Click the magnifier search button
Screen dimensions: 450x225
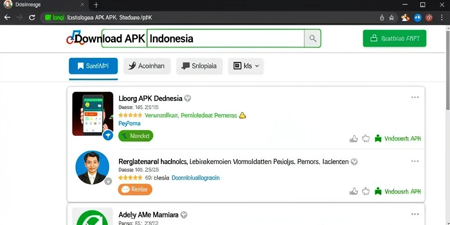[x=312, y=38]
